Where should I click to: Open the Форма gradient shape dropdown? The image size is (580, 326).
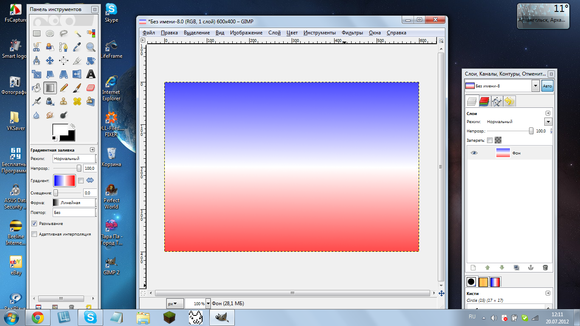tap(74, 203)
